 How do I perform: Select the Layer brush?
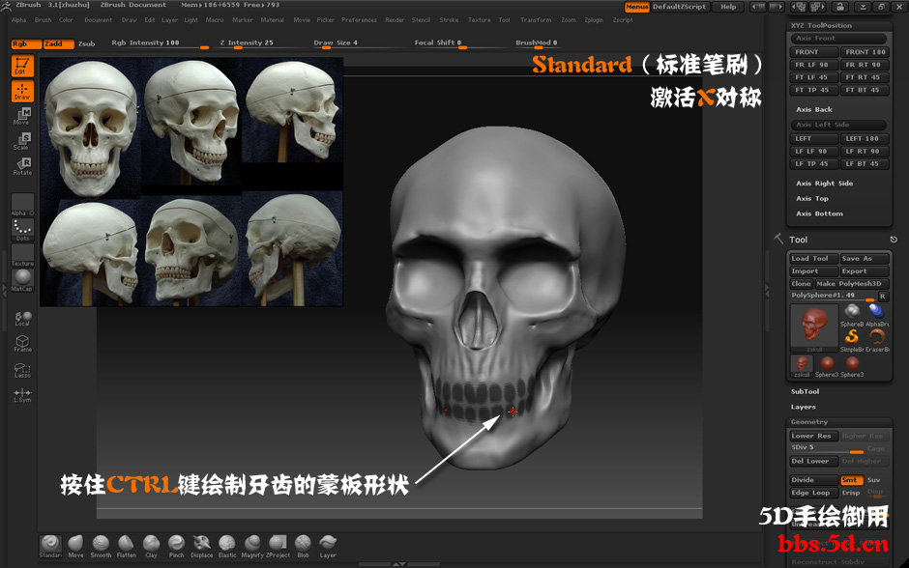[x=328, y=547]
